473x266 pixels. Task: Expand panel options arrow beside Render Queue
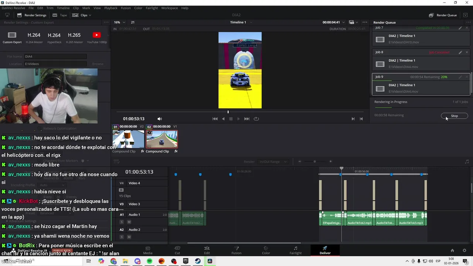point(465,15)
